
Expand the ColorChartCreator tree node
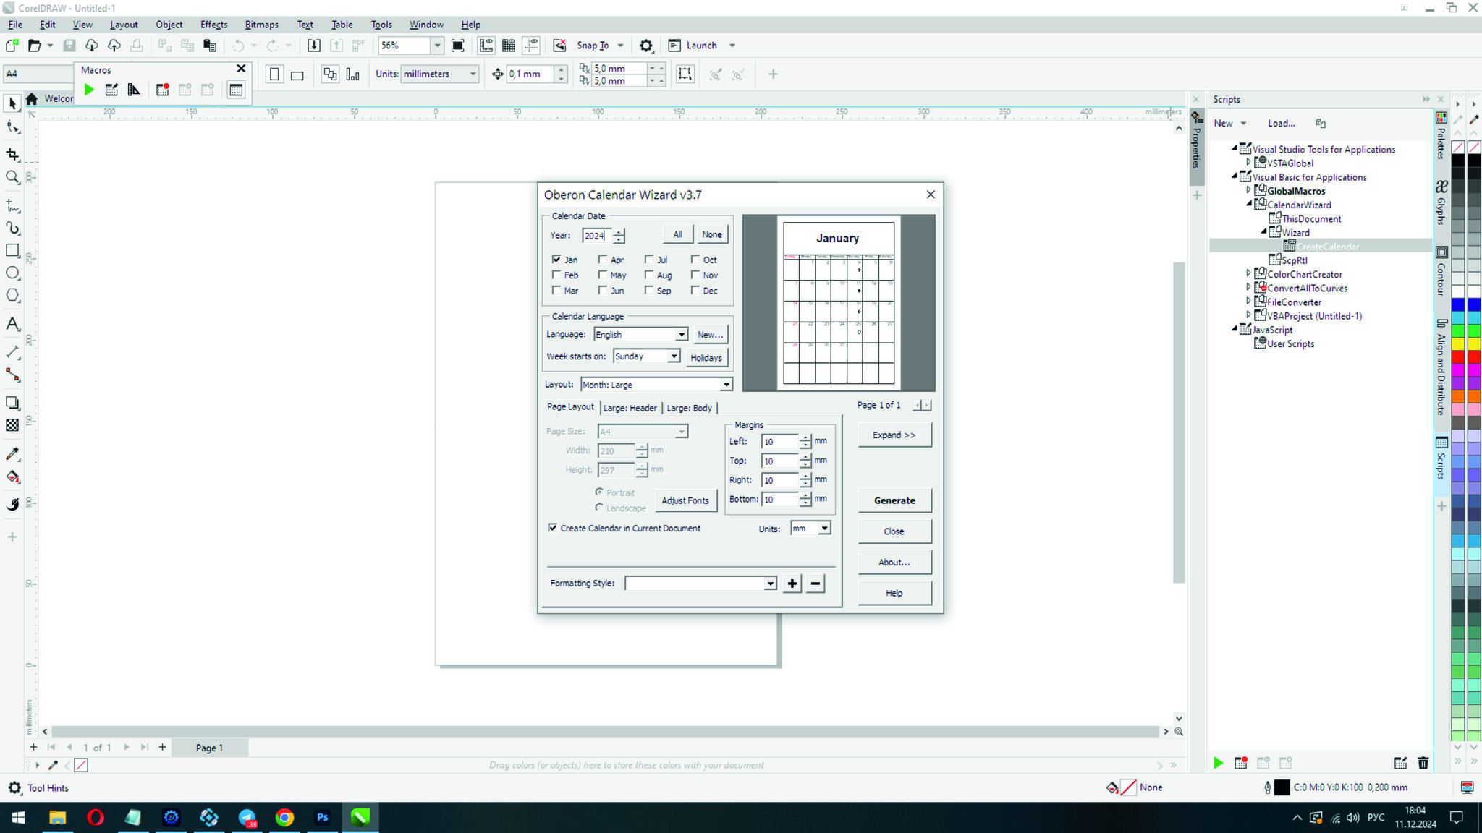[x=1248, y=273]
